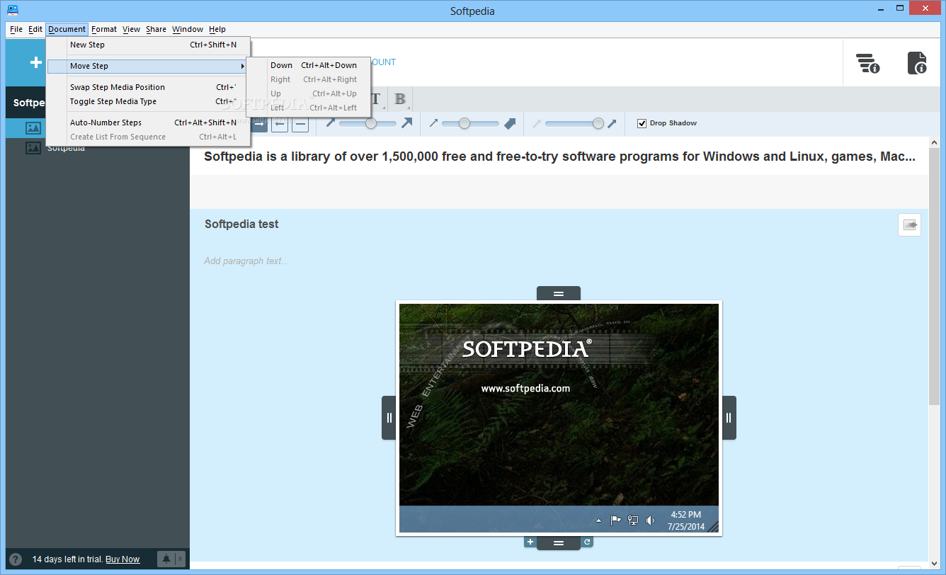946x575 pixels.
Task: Click the application icon in title bar
Action: (x=13, y=10)
